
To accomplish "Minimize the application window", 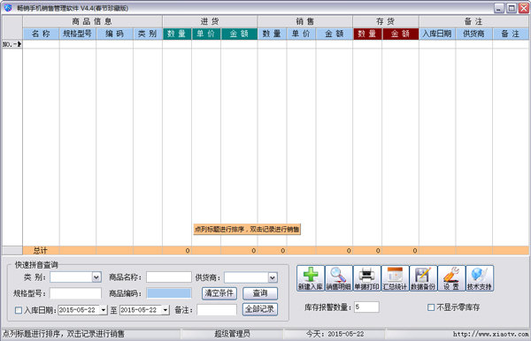I will pos(499,8).
